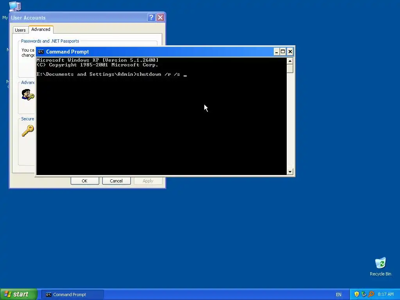Click the 8:17 AM clock

pyautogui.click(x=386, y=294)
